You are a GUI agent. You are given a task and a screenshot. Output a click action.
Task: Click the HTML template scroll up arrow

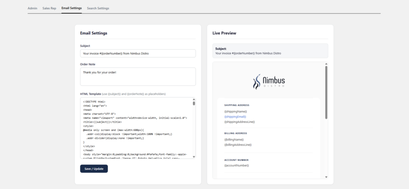pyautogui.click(x=194, y=99)
